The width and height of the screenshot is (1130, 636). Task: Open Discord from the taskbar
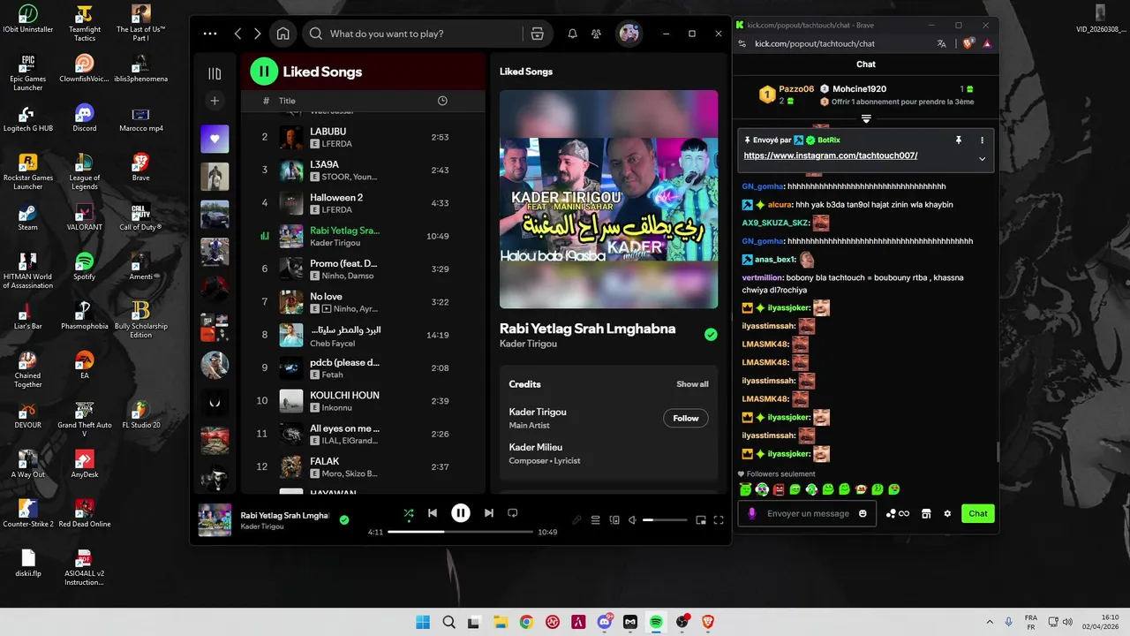click(605, 622)
